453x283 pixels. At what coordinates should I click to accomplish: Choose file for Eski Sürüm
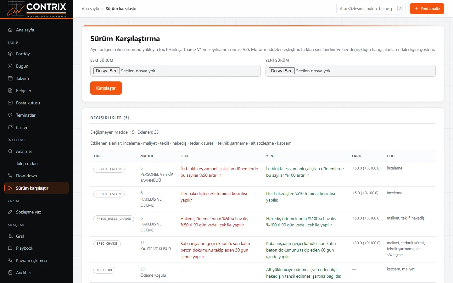pyautogui.click(x=107, y=71)
